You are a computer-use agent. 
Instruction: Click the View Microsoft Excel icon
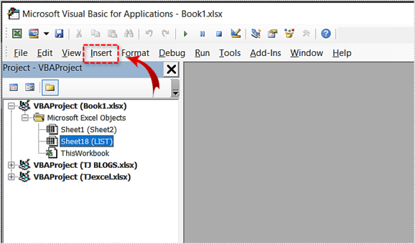pos(17,34)
